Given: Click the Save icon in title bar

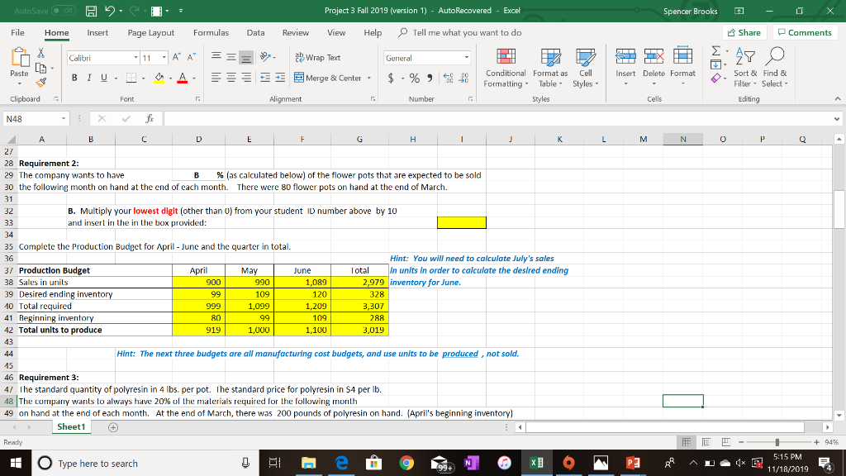Looking at the screenshot, I should pos(91,11).
